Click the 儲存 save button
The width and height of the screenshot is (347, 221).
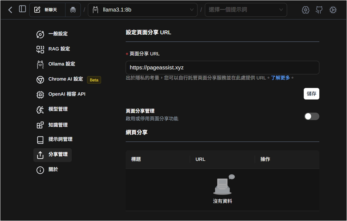pos(312,94)
